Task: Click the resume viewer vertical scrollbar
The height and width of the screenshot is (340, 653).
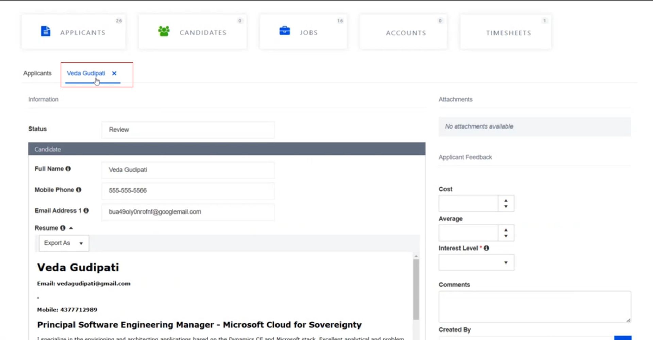Action: coord(416,289)
